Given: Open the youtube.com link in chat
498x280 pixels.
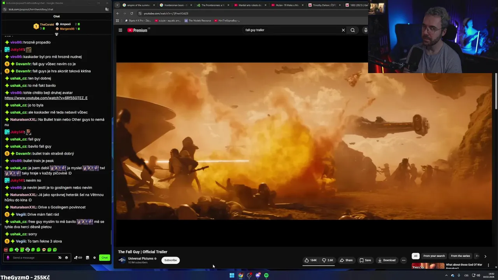Looking at the screenshot, I should click(46, 98).
